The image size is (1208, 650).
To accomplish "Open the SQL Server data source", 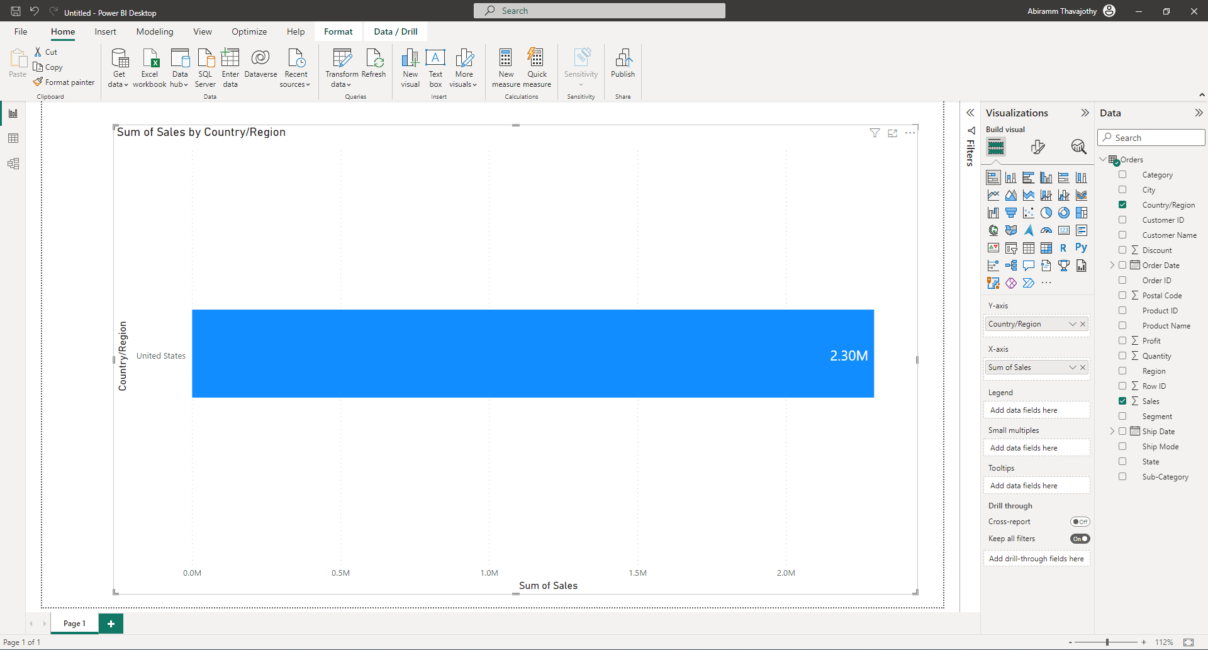I will 205,68.
